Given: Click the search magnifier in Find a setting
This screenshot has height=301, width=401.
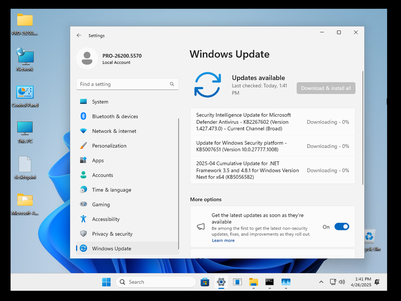Looking at the screenshot, I should [x=172, y=84].
